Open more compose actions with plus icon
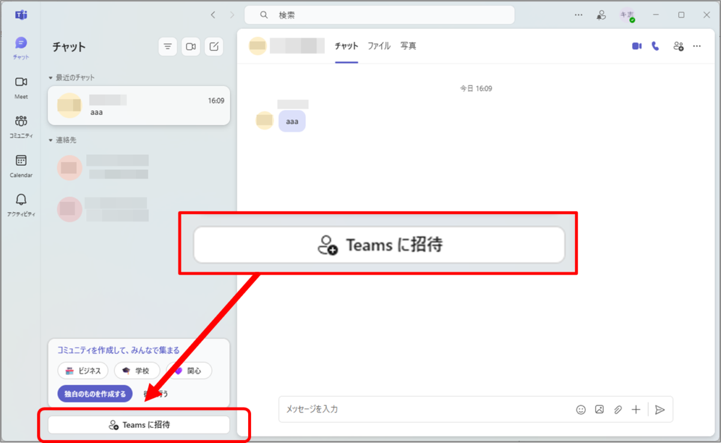Screen dimensions: 721x443 click(636, 410)
